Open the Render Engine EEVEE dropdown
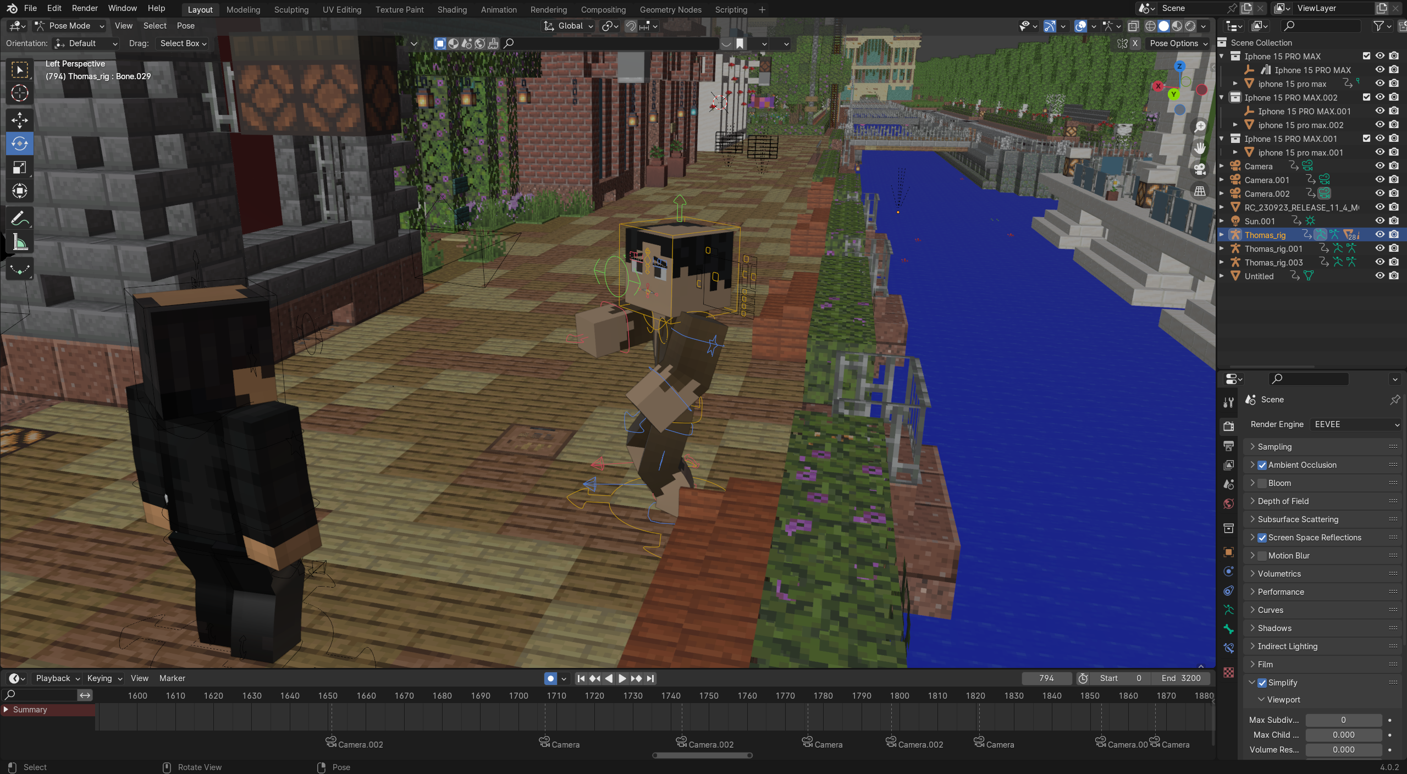1407x774 pixels. (1355, 424)
